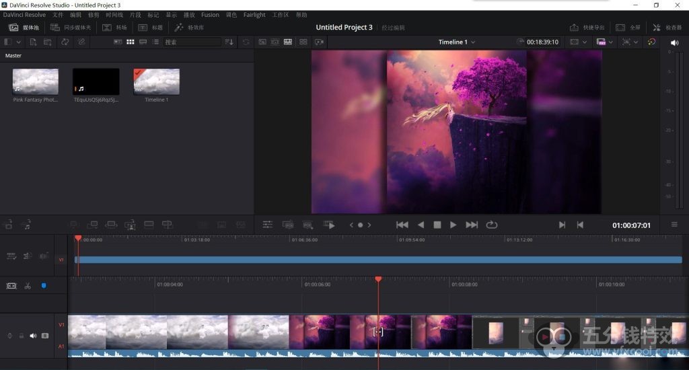Image resolution: width=689 pixels, height=370 pixels.
Task: Click the fast review icon
Action: click(328, 225)
